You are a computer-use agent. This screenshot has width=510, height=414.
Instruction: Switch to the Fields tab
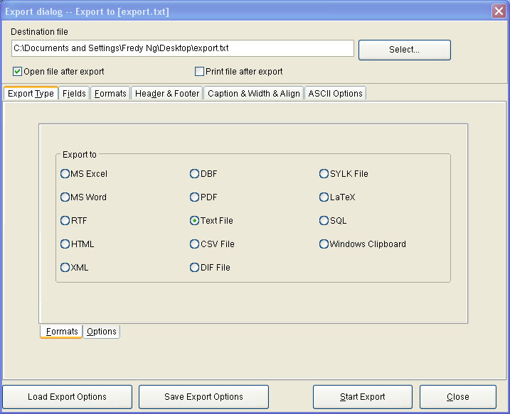pyautogui.click(x=74, y=94)
